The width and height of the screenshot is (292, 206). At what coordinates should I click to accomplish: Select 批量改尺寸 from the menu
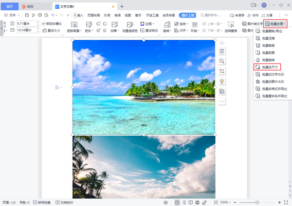pyautogui.click(x=271, y=67)
